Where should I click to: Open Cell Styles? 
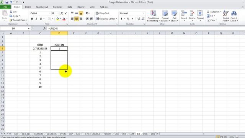pos(175,16)
